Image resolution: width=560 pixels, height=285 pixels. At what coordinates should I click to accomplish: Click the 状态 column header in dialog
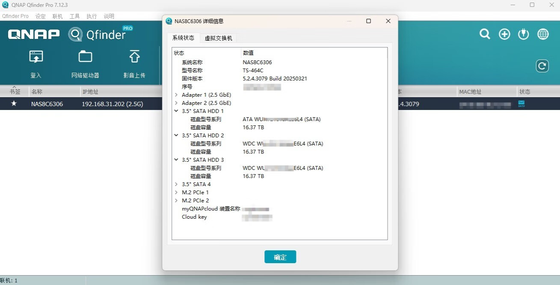(x=207, y=53)
